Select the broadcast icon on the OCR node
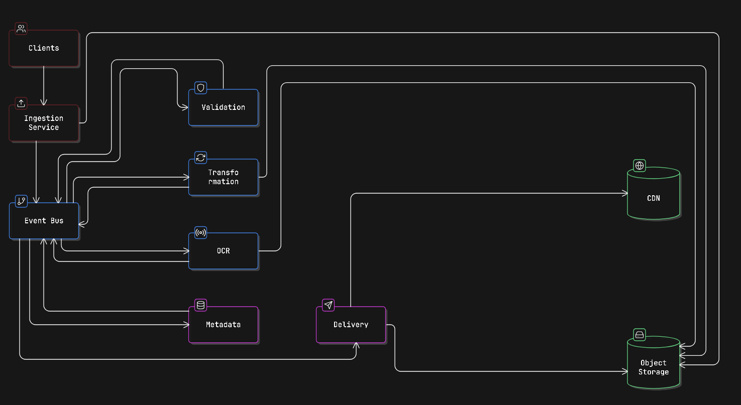 point(200,233)
